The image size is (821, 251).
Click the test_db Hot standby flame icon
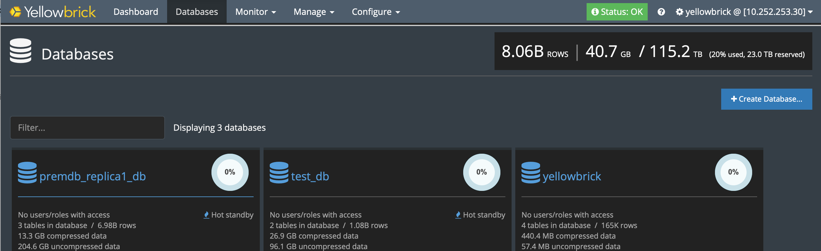tap(458, 215)
